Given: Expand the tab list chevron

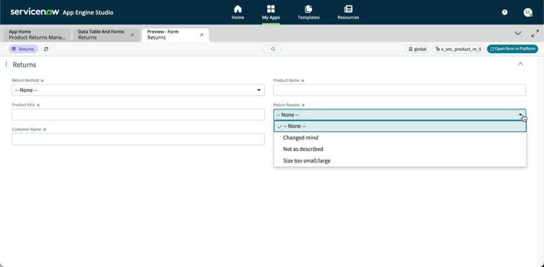Looking at the screenshot, I should click(518, 33).
